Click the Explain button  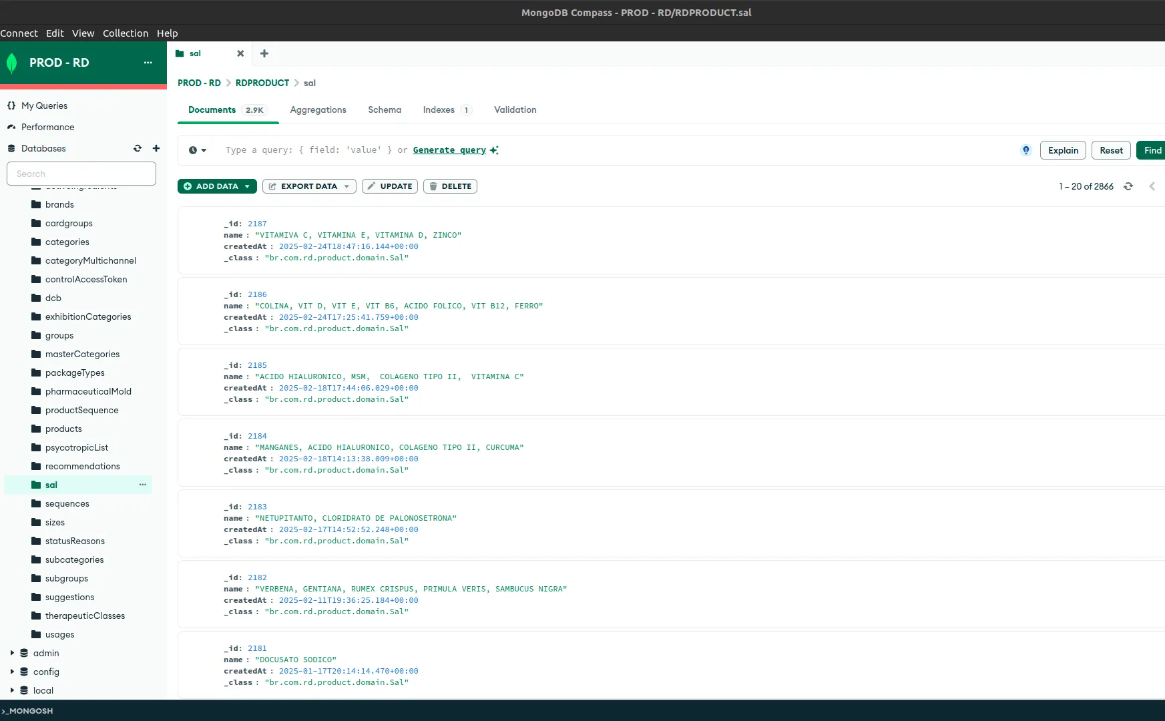(1063, 150)
